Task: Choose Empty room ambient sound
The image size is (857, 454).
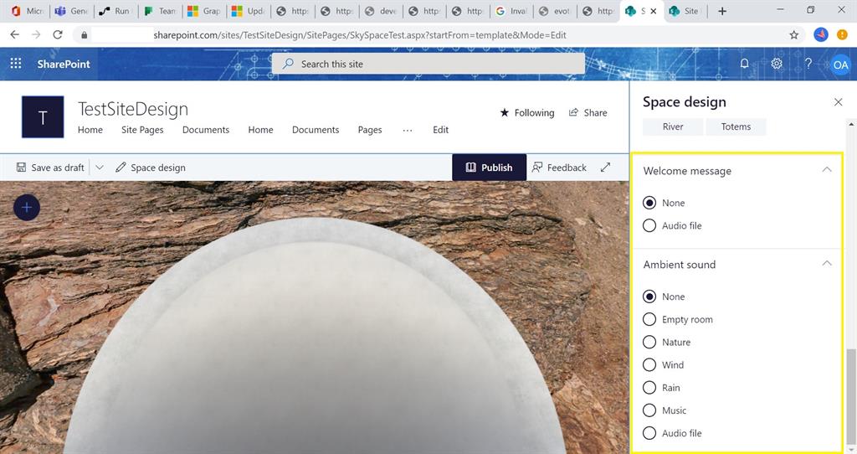Action: (x=649, y=319)
